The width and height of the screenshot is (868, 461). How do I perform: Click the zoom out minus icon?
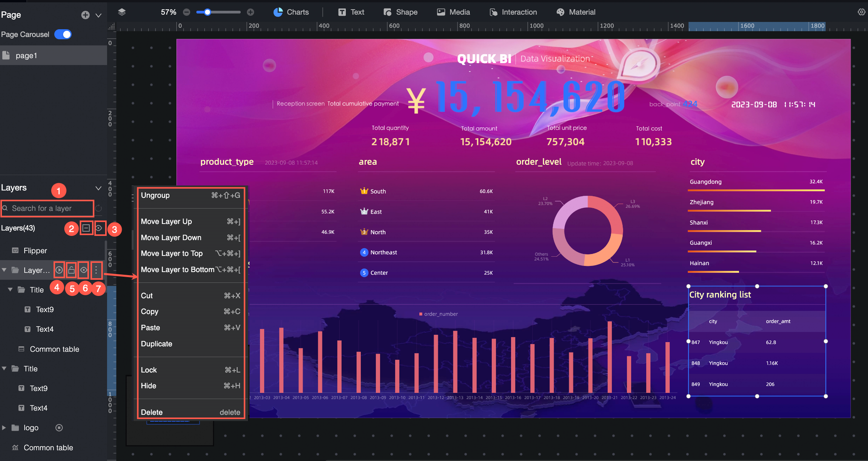[187, 12]
